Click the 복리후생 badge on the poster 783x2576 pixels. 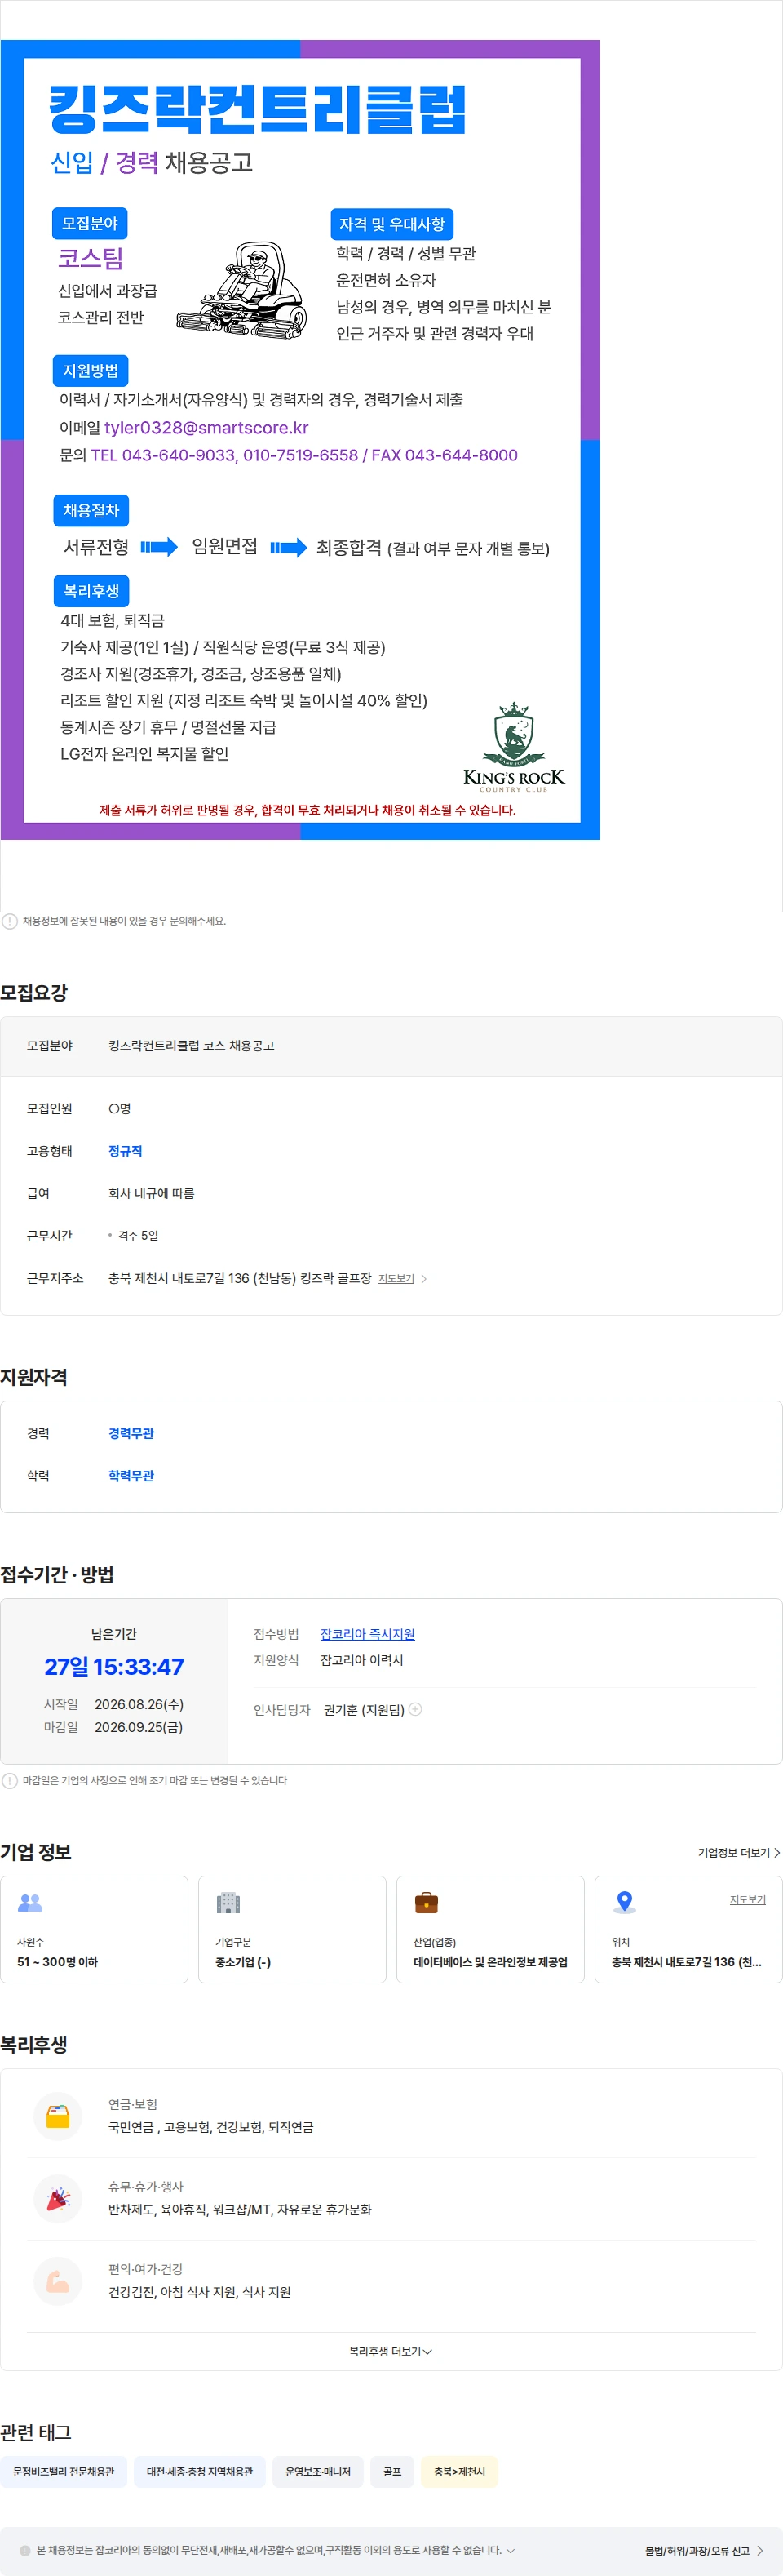coord(91,591)
